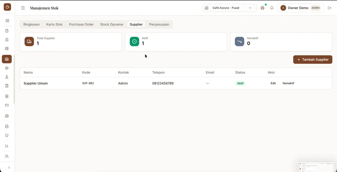
Task: Open the Purchase Order tab
Action: pyautogui.click(x=81, y=24)
